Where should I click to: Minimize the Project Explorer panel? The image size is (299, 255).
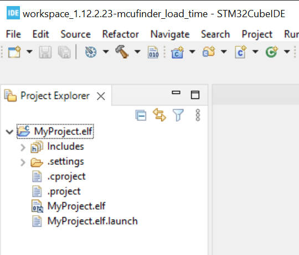point(176,93)
